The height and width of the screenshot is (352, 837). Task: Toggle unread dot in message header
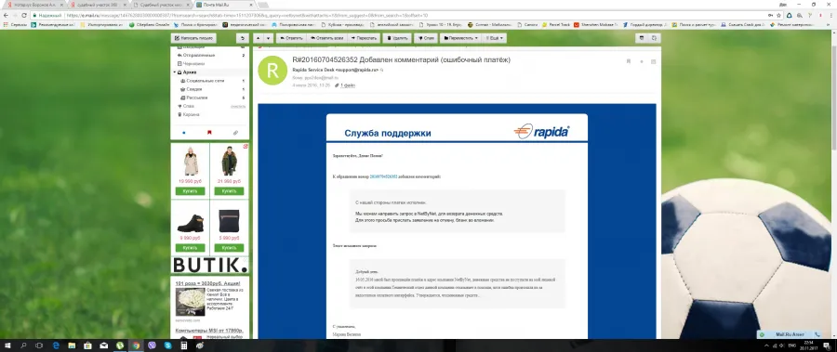[642, 61]
